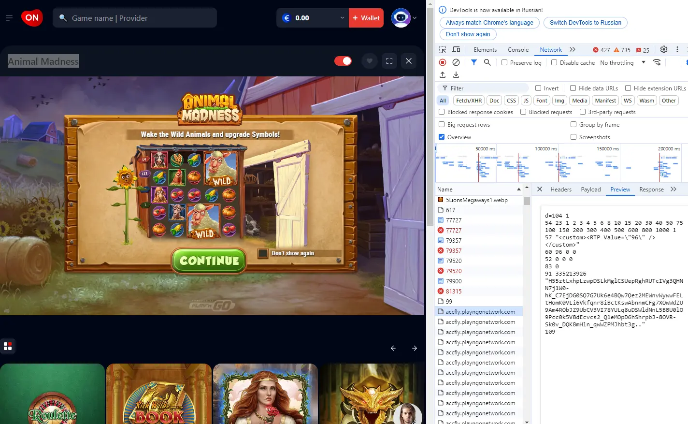Dismiss with Don't show again button
688x424 pixels.
click(x=468, y=34)
